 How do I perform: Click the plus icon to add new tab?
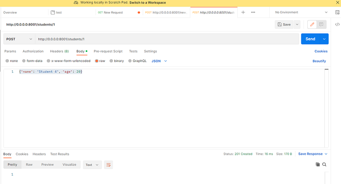point(243,12)
